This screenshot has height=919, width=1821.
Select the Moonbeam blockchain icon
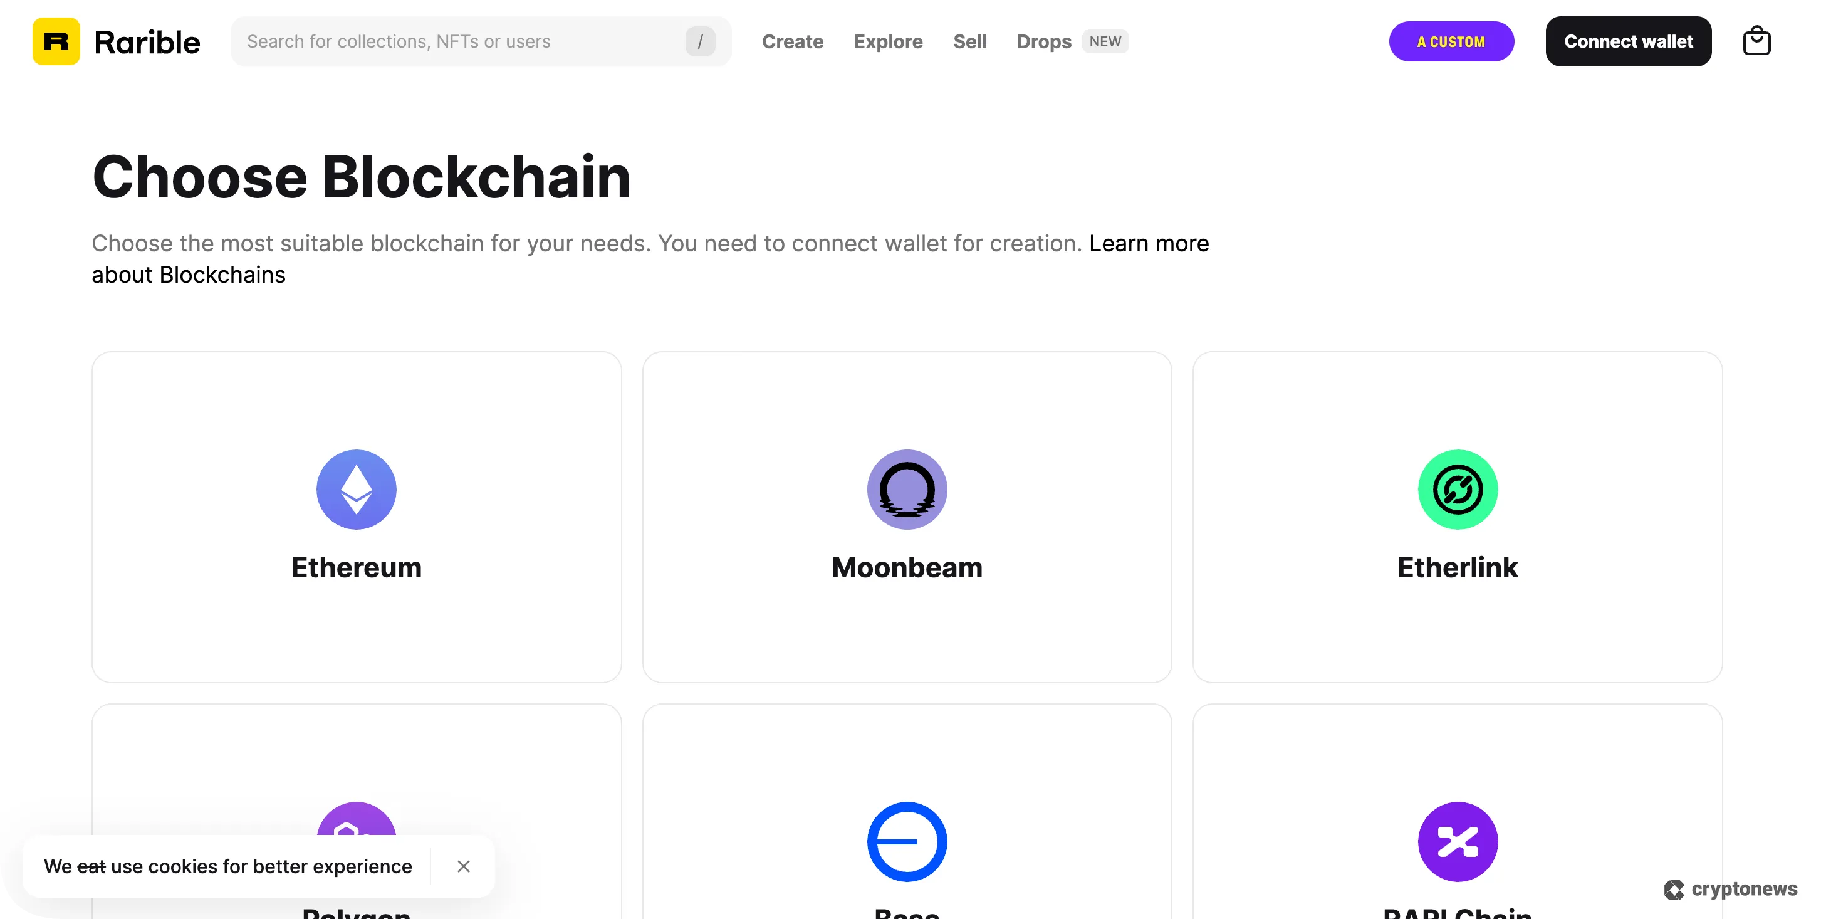(x=907, y=489)
